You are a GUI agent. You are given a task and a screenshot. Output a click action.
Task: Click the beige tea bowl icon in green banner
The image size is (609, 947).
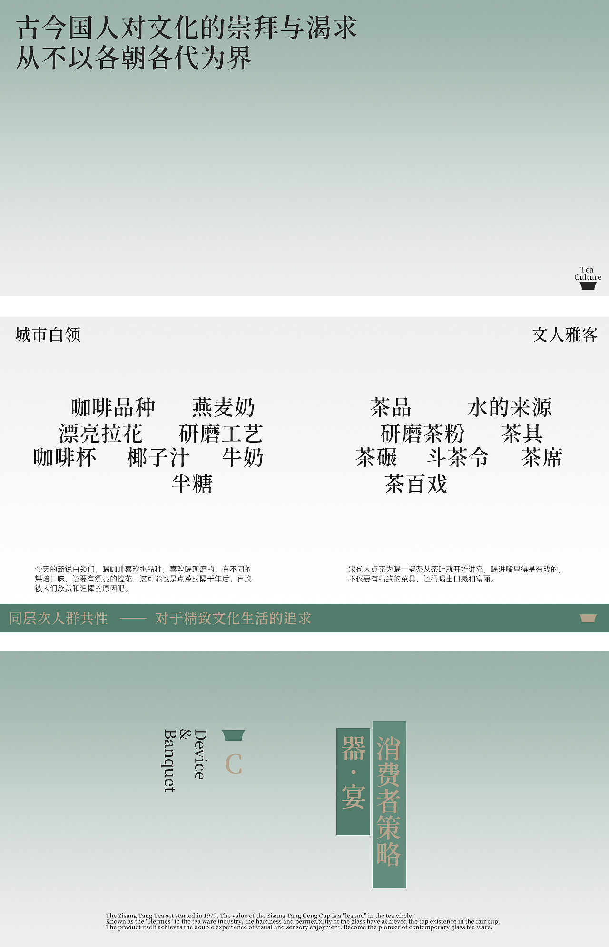click(x=588, y=618)
